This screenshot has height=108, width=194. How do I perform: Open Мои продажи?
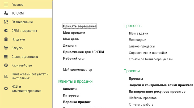[74, 33]
